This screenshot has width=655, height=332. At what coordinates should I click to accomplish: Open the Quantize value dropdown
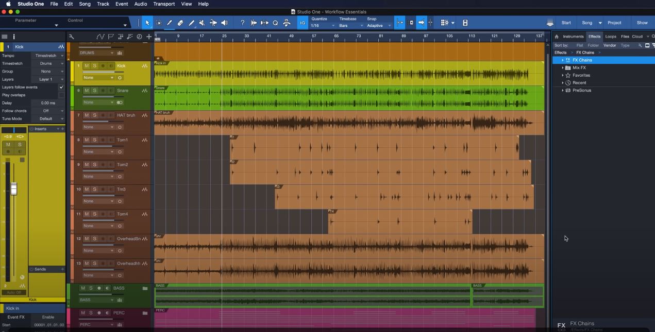(x=323, y=26)
